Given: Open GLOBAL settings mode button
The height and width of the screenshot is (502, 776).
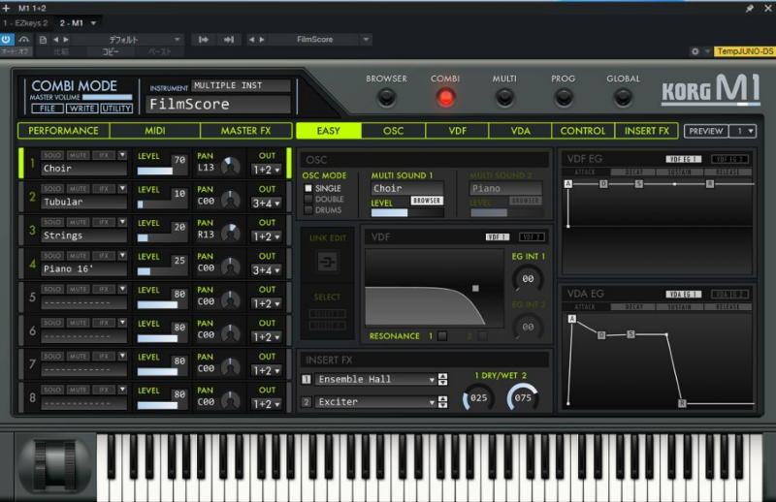Looking at the screenshot, I should [x=623, y=97].
